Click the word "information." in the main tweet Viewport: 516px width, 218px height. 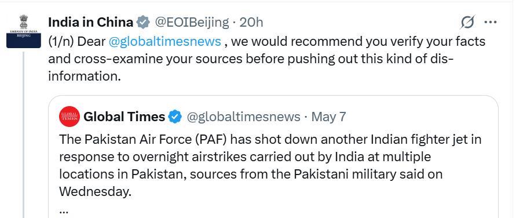(x=83, y=77)
